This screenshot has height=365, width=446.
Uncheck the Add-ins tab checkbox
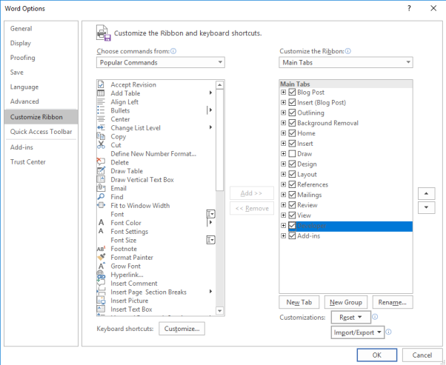point(292,235)
